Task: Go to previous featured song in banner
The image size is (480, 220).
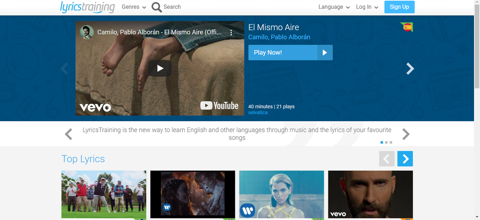Action: pos(64,69)
